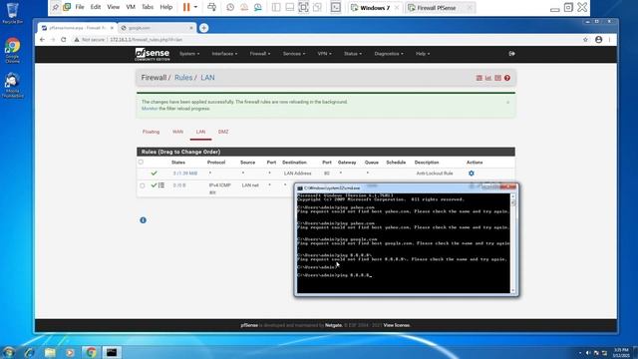The height and width of the screenshot is (359, 638).
Task: Open the dropdown arrow beside the pause button
Action: pos(195,7)
